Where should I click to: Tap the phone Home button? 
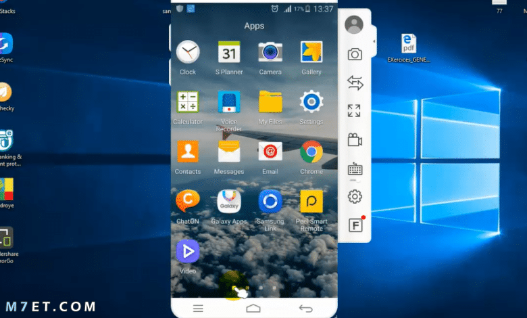point(253,308)
